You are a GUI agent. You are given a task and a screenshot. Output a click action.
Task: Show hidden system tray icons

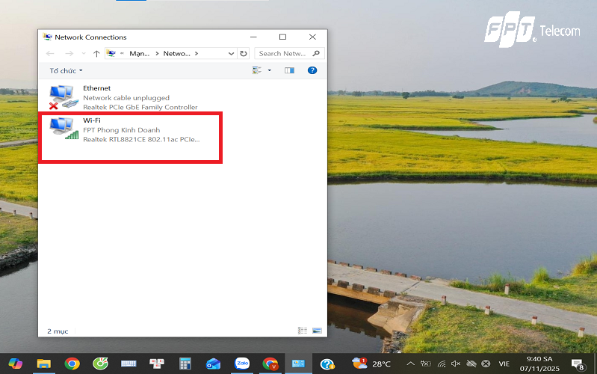410,364
